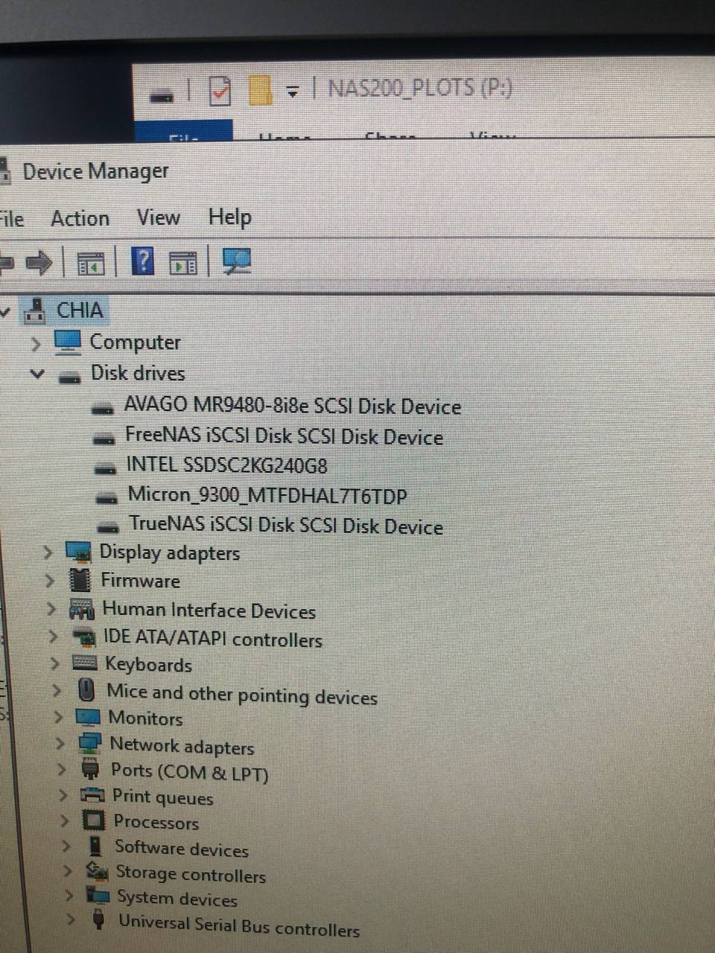Expand the Print queues node
Viewport: 715px width, 953px height.
pyautogui.click(x=63, y=796)
